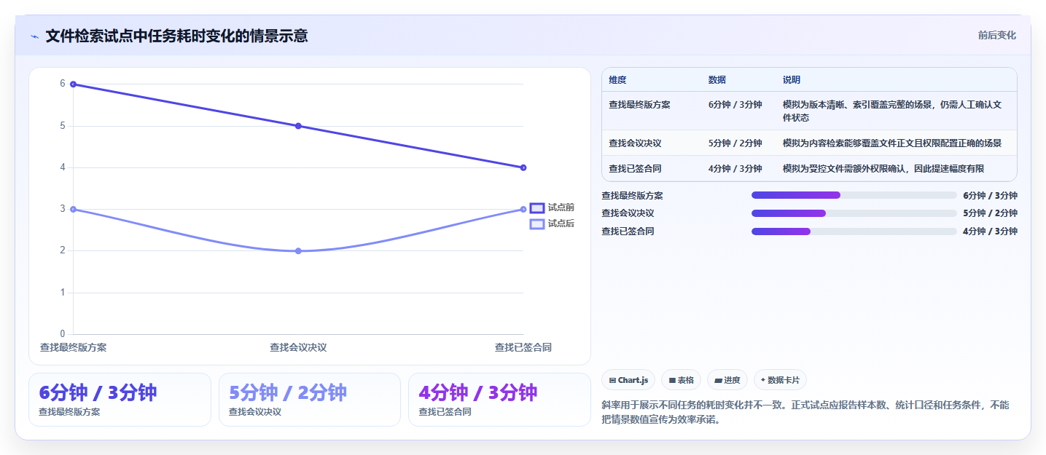This screenshot has height=455, width=1046.
Task: Click 试点后 point for 查找最终版方案
Action: pyautogui.click(x=73, y=210)
